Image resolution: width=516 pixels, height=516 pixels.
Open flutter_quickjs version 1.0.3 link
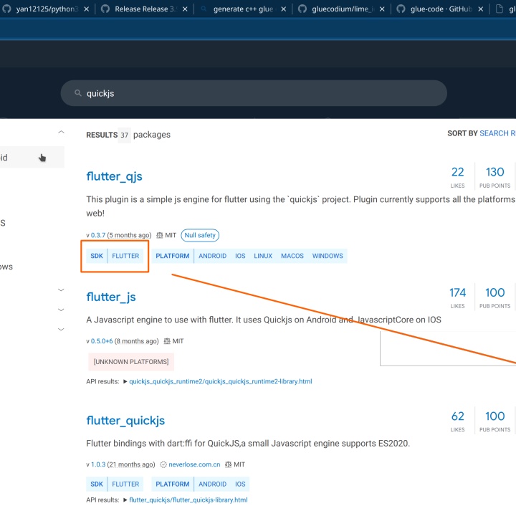98,464
